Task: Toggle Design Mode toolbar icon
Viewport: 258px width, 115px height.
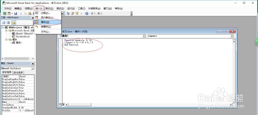Action: click(x=63, y=14)
